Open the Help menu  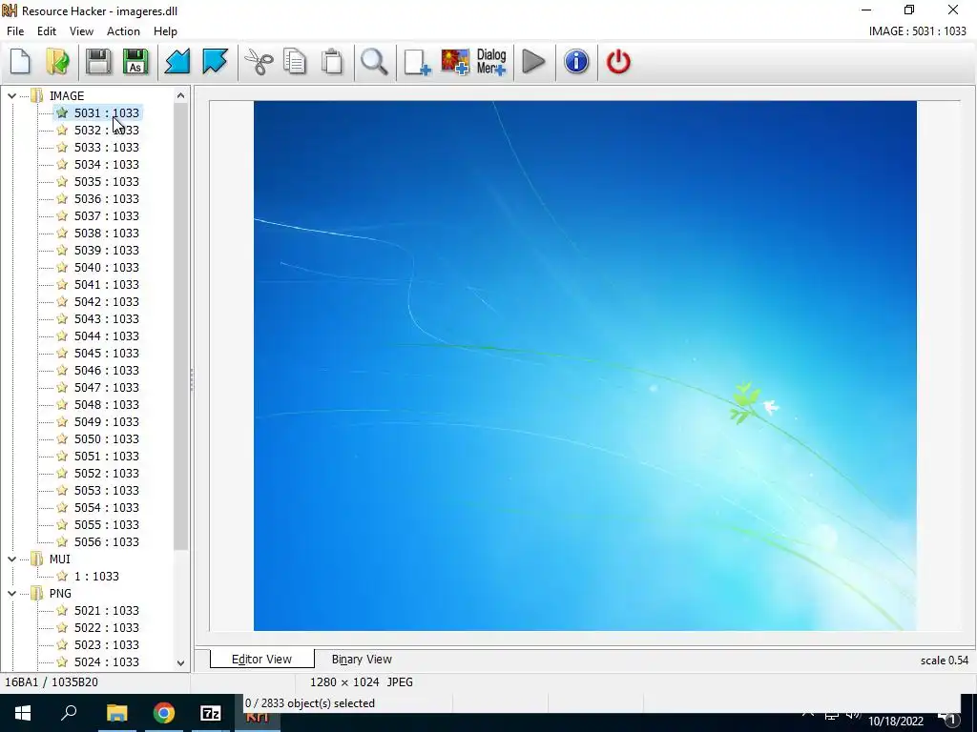[x=165, y=31]
